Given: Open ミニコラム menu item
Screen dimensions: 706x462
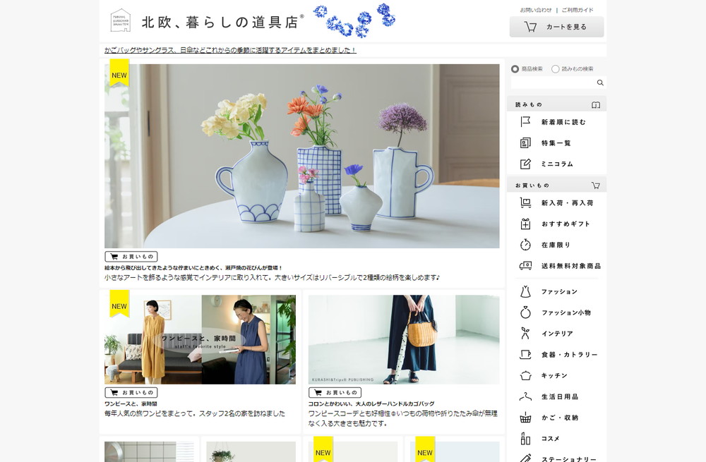Looking at the screenshot, I should point(557,164).
